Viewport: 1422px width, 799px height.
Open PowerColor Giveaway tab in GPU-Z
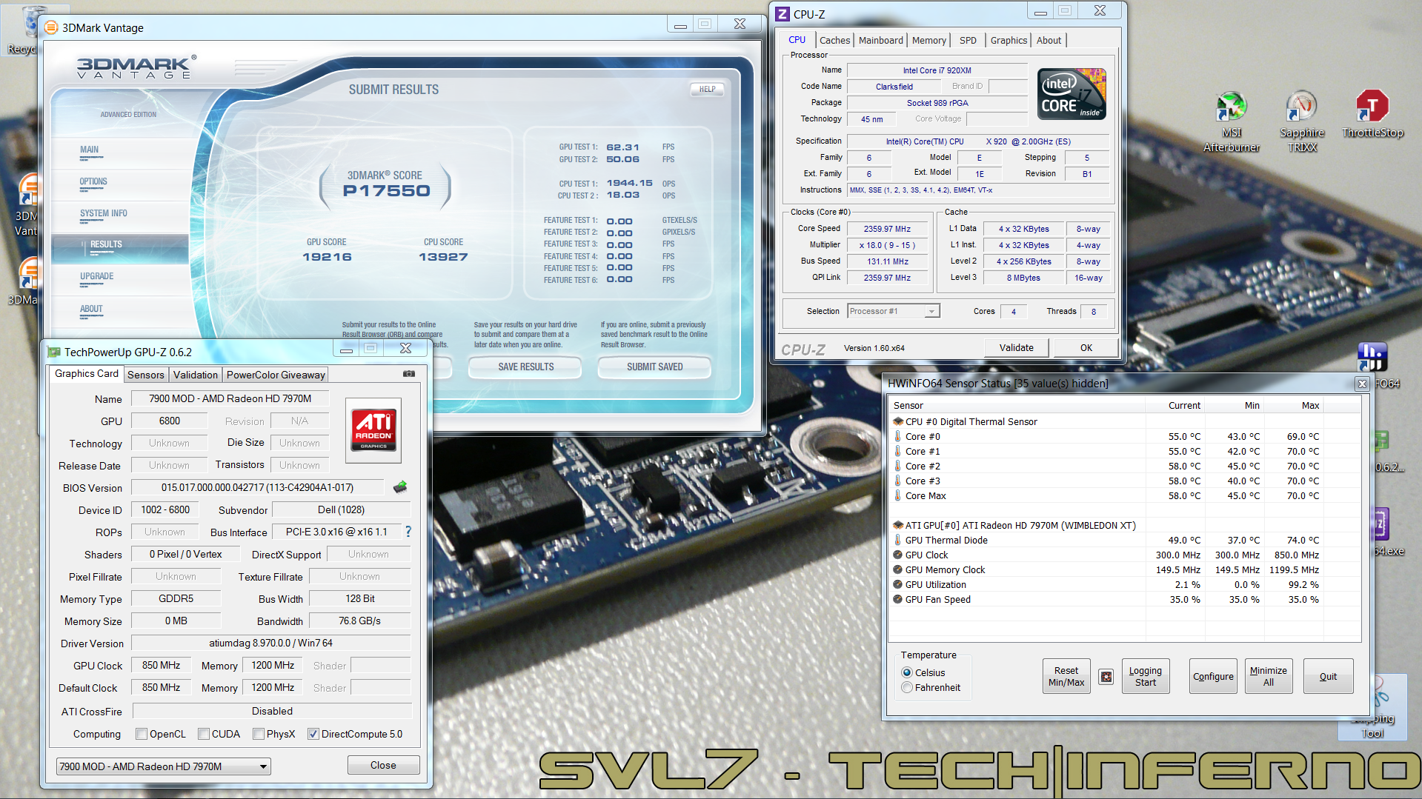click(x=276, y=375)
